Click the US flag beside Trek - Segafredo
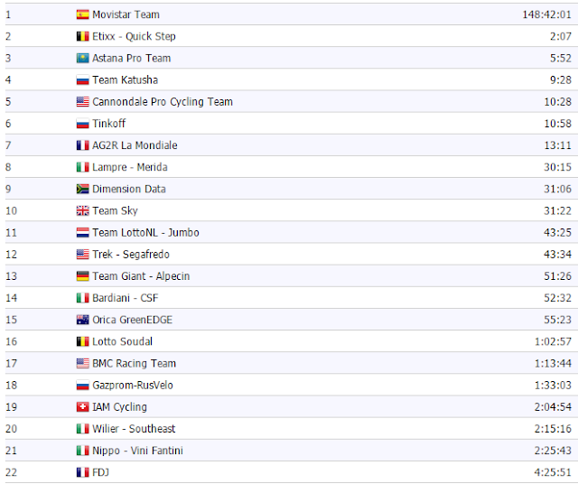Viewport: 578px width, 484px height. tap(82, 255)
